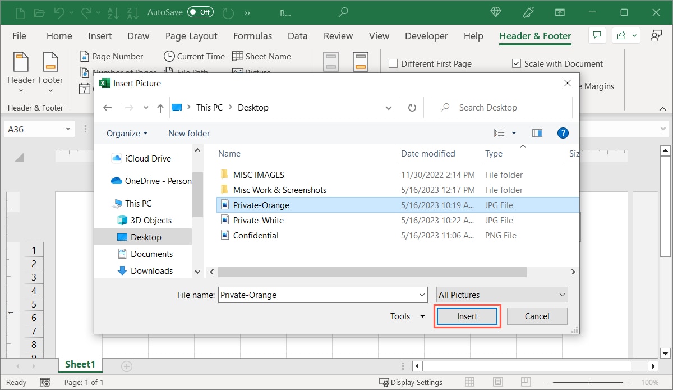
Task: Switch to the Formulas ribbon tab
Action: point(252,35)
